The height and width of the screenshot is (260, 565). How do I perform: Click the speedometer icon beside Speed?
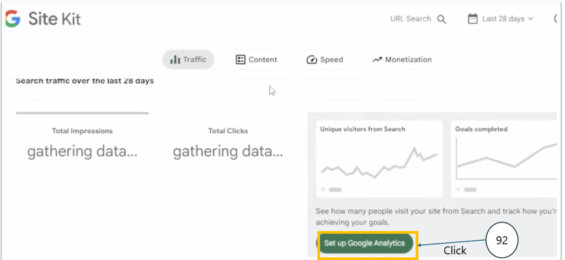click(312, 59)
